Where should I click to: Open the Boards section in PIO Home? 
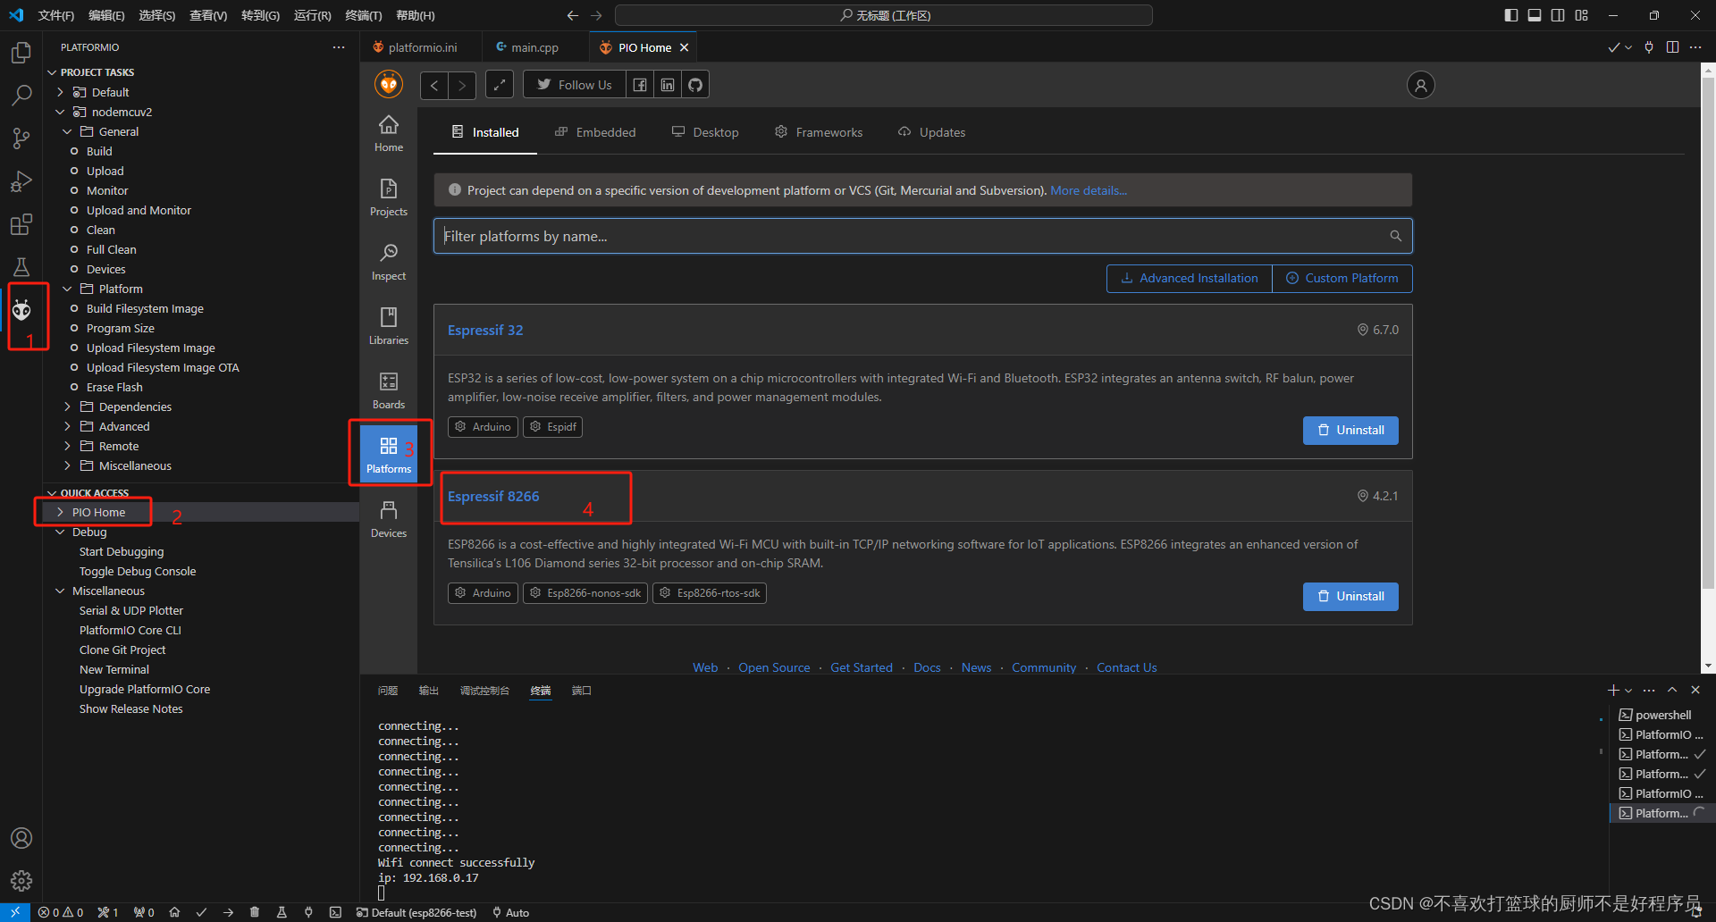(389, 391)
